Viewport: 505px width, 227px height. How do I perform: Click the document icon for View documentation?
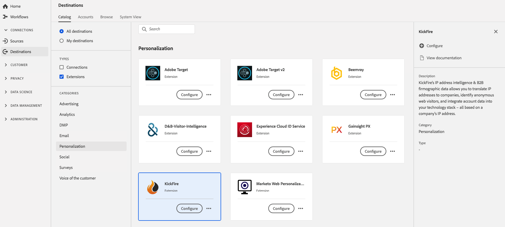click(x=422, y=58)
